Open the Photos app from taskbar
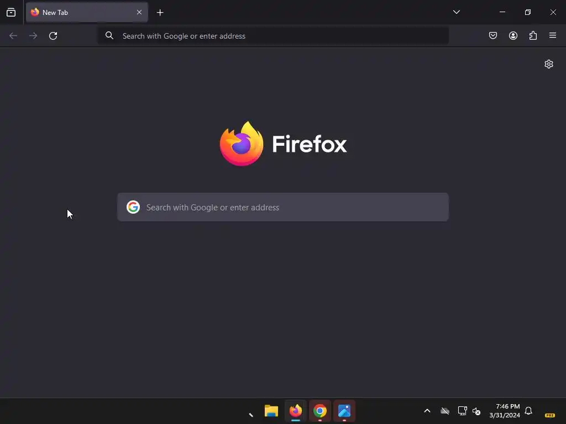The width and height of the screenshot is (566, 424). [344, 411]
